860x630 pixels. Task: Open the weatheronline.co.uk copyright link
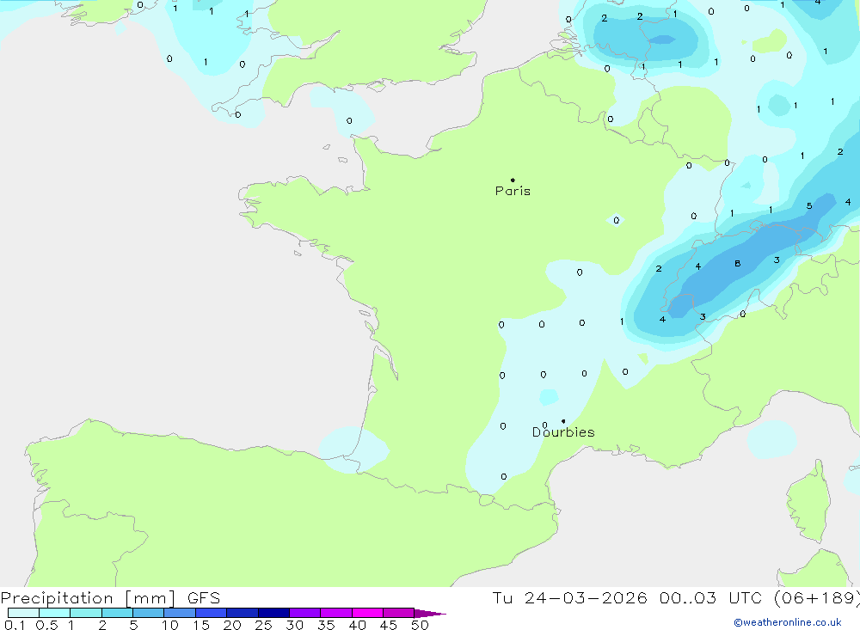tap(787, 622)
